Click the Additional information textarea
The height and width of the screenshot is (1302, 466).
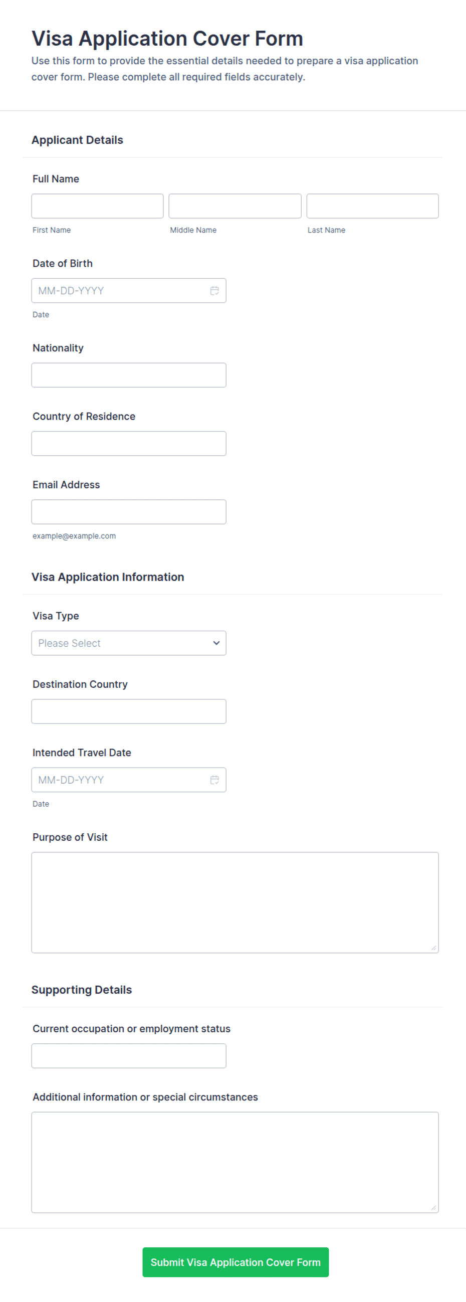click(x=235, y=1163)
